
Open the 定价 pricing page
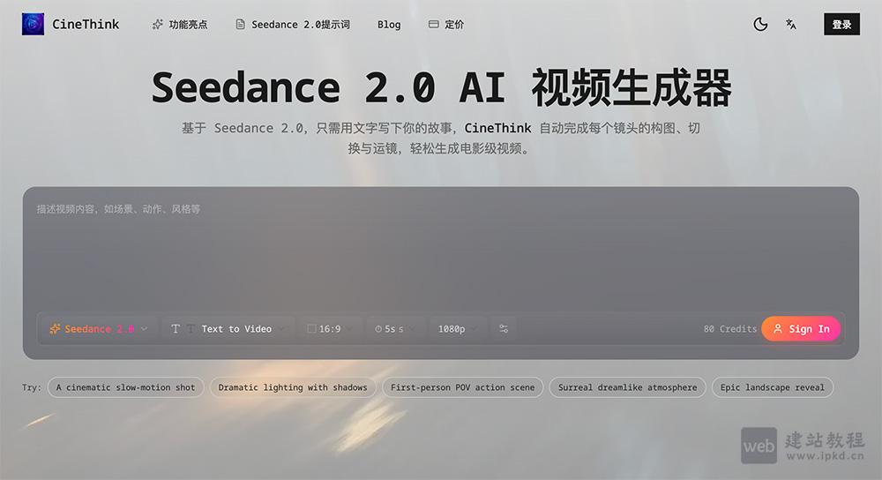pyautogui.click(x=446, y=25)
